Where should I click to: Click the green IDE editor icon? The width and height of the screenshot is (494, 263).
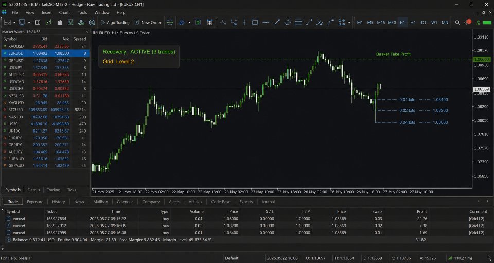198,22
